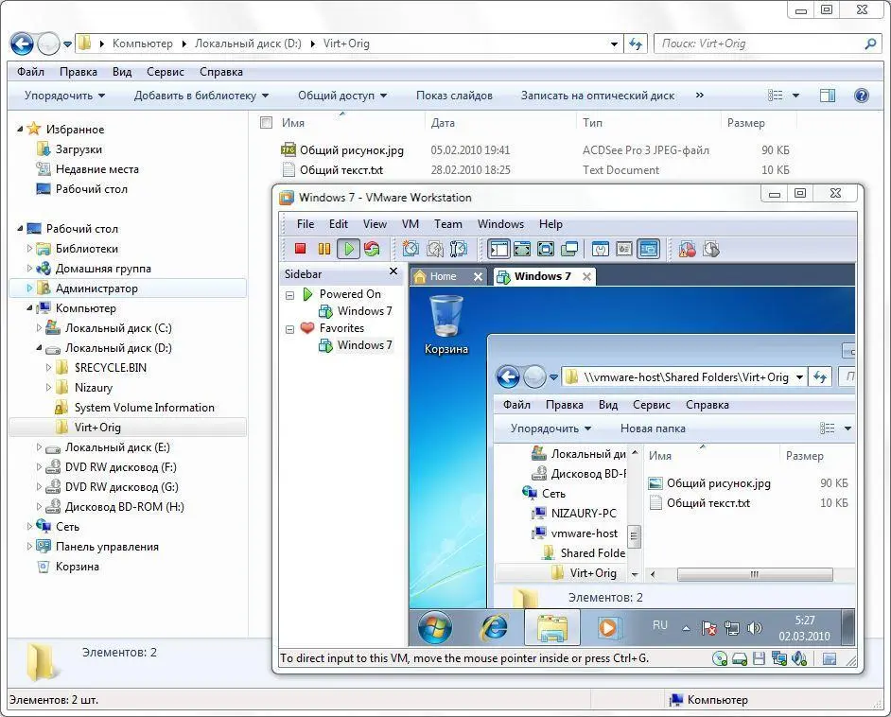The image size is (891, 717).
Task: Click the floppy device icon in VMware status bar
Action: coord(759,658)
